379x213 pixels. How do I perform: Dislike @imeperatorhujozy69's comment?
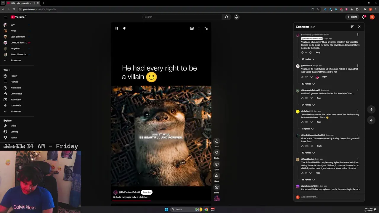click(x=311, y=98)
